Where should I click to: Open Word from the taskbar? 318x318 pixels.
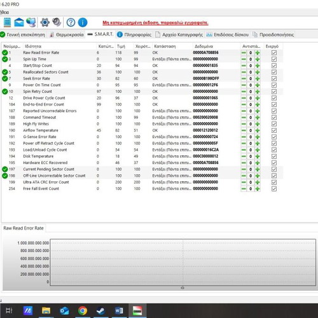point(119,311)
